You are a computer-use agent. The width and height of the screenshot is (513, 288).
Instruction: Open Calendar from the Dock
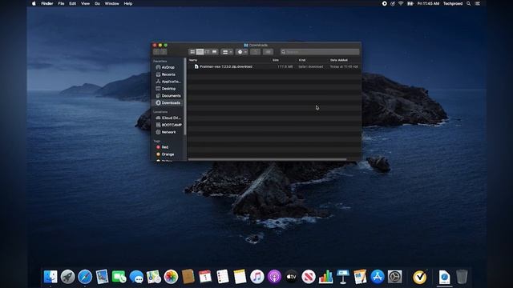(205, 277)
